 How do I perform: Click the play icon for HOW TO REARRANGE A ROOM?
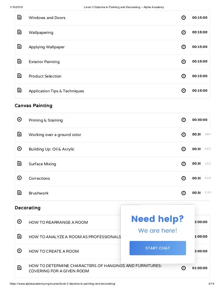click(19, 221)
